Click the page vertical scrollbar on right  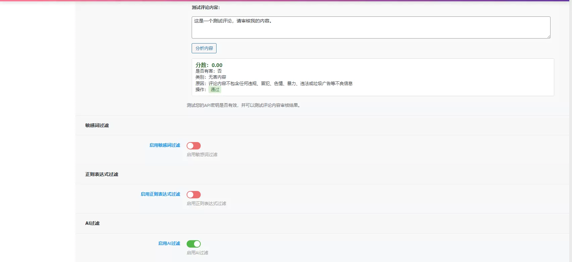[x=570, y=131]
